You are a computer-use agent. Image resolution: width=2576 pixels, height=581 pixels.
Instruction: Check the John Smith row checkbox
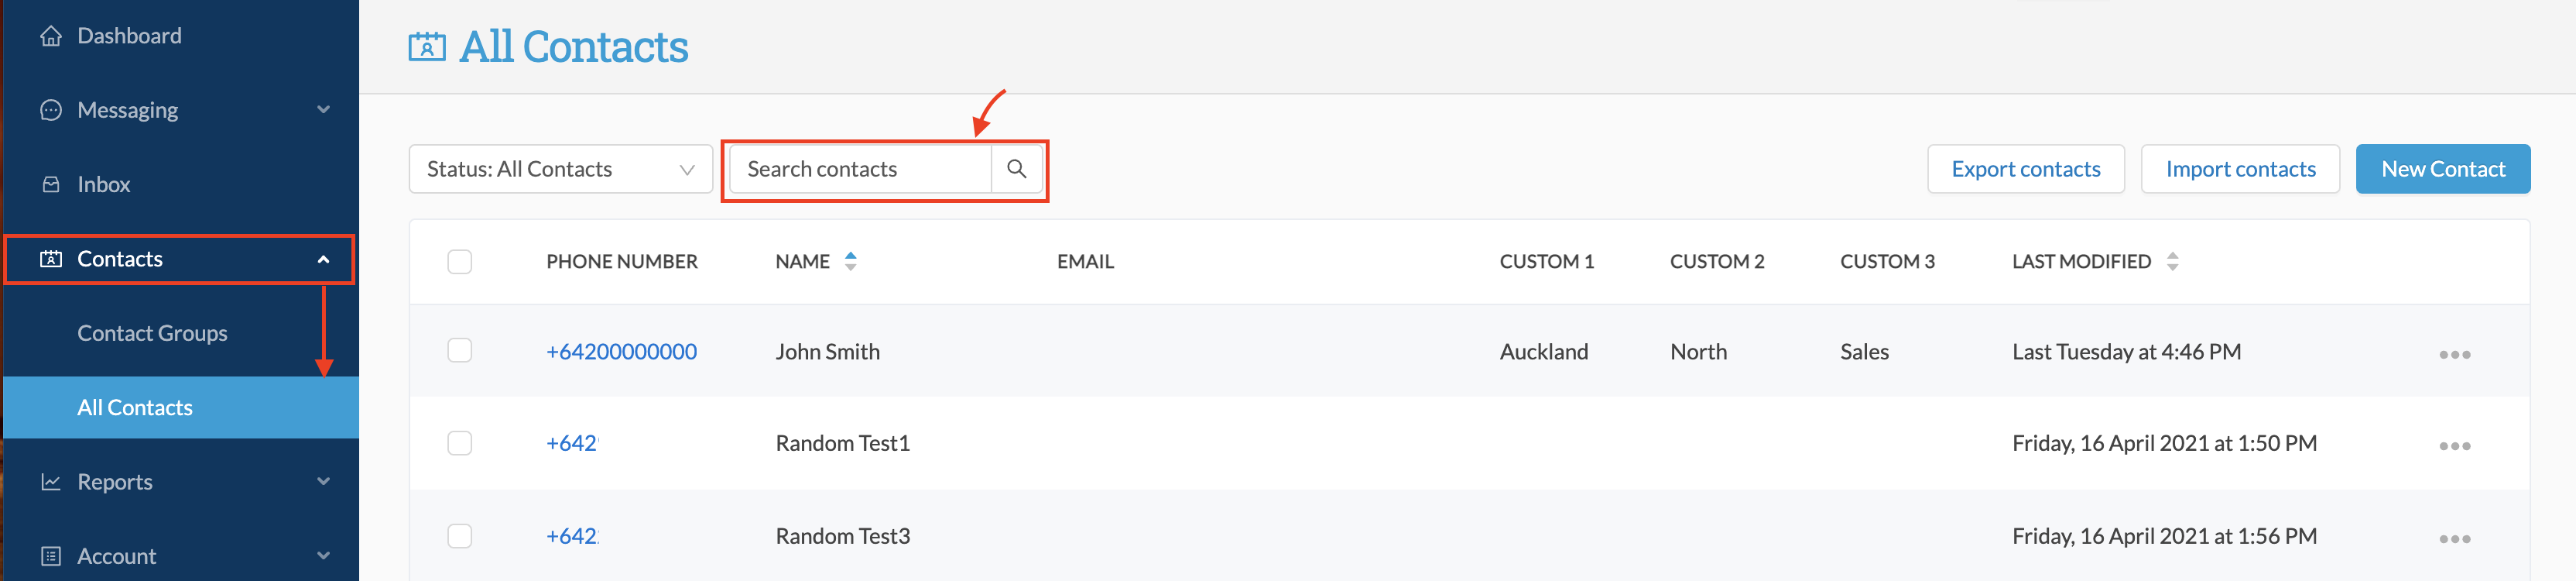[459, 351]
